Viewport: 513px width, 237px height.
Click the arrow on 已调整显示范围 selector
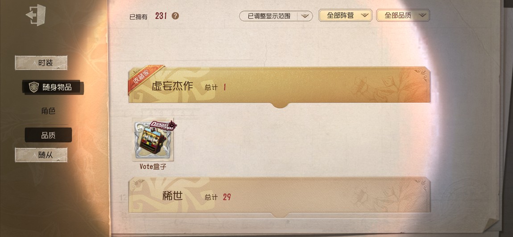point(305,16)
